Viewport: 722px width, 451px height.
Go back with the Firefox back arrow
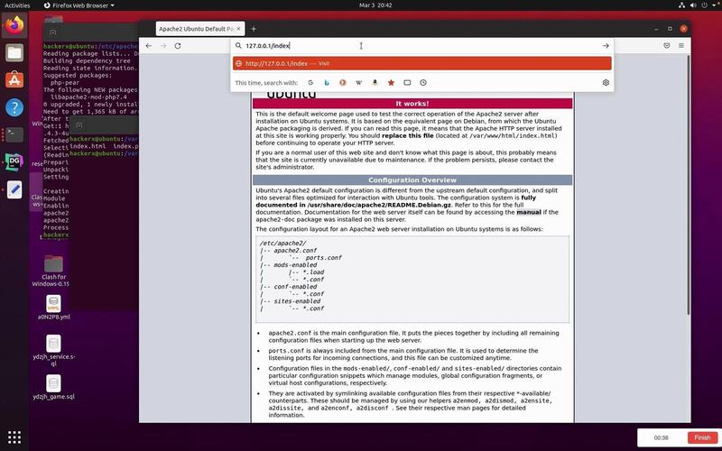point(148,46)
